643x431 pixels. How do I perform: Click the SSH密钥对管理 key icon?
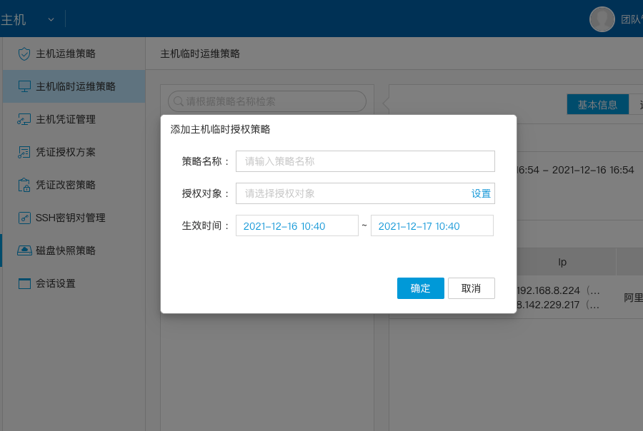[x=24, y=218]
